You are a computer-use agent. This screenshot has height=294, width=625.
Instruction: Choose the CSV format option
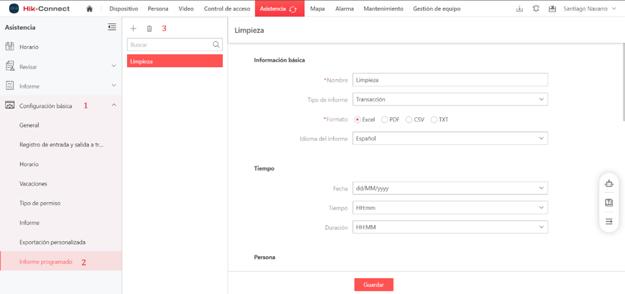(x=409, y=120)
